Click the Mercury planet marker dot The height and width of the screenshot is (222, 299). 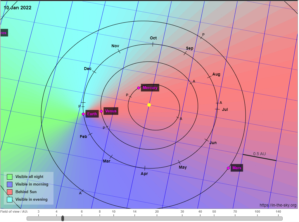point(139,88)
